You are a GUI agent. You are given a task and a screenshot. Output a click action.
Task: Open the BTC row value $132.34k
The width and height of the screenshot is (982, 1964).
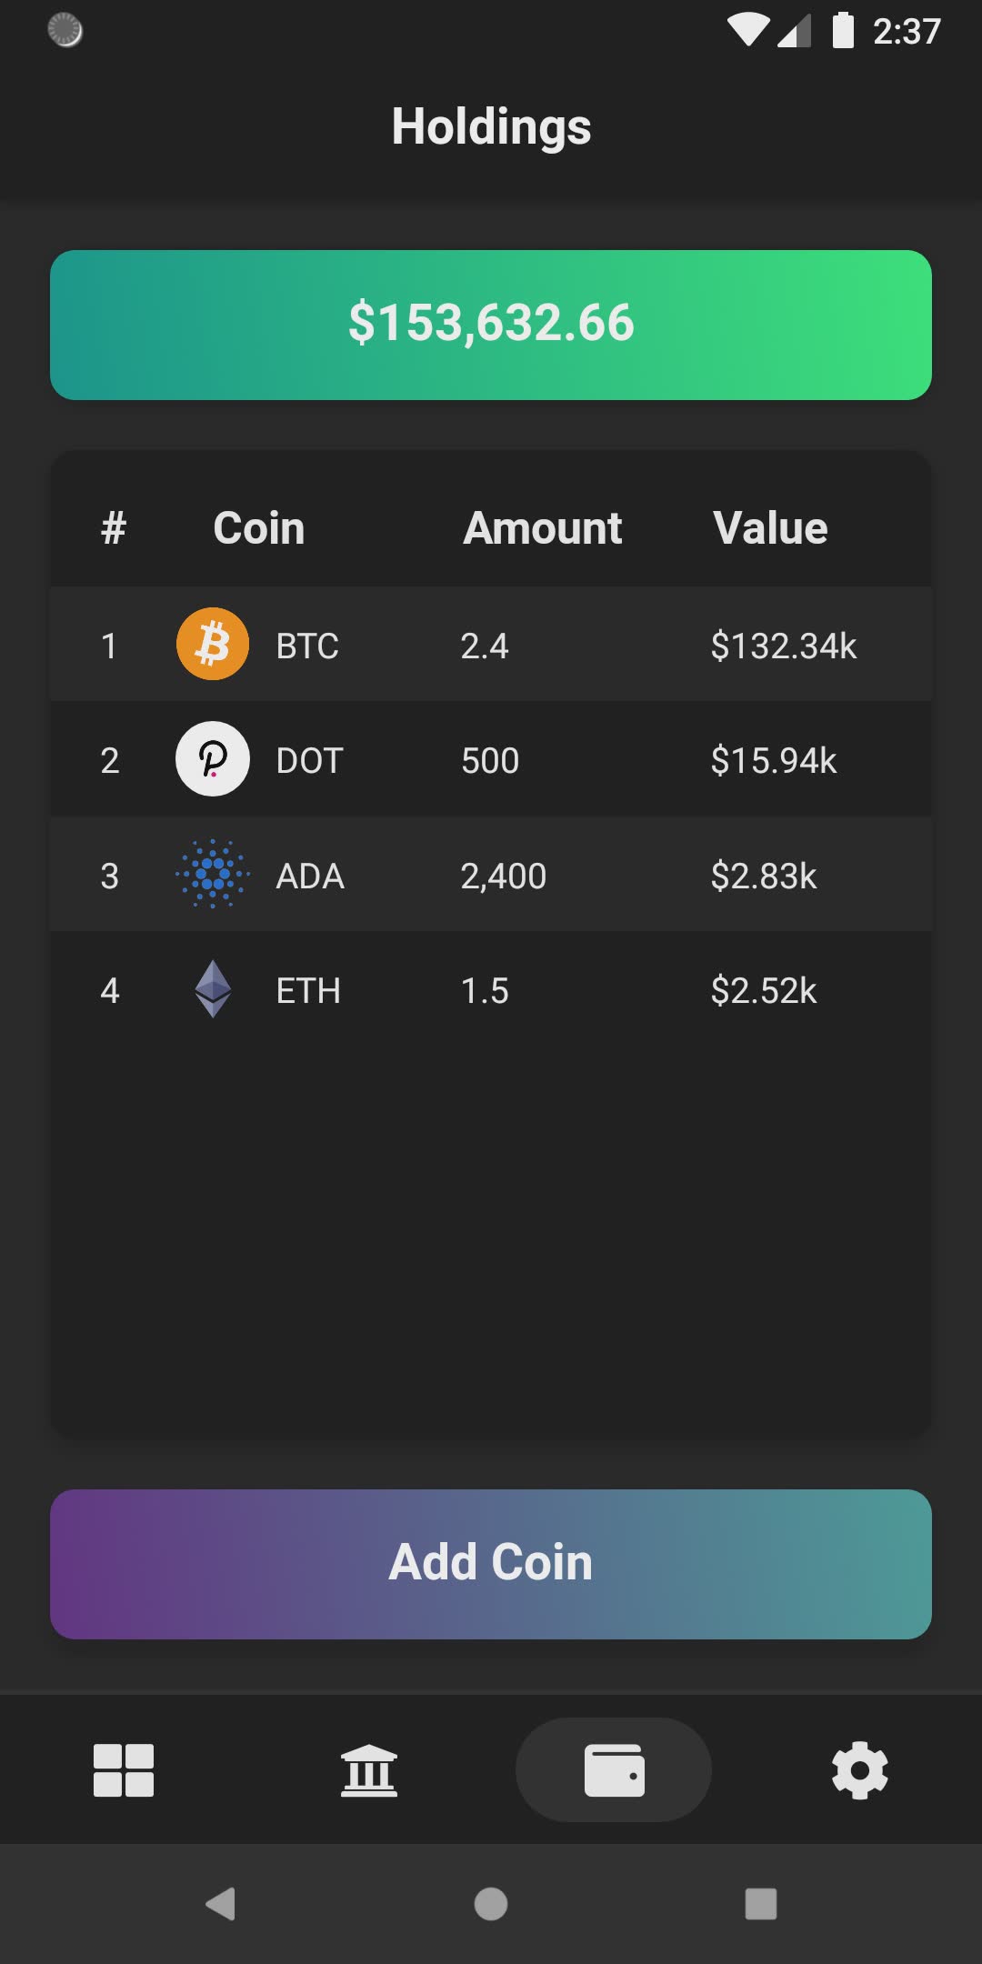(x=783, y=646)
